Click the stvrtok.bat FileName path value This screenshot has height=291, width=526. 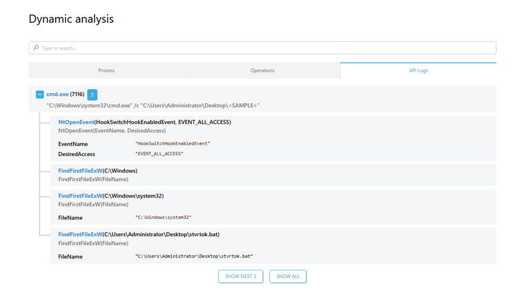click(193, 257)
